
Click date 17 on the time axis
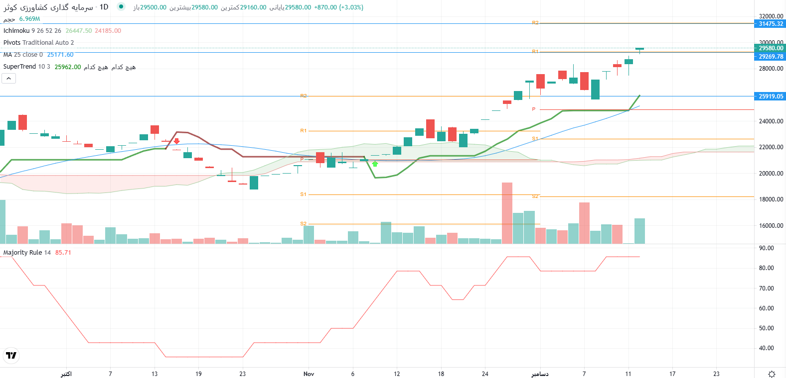[x=672, y=374]
